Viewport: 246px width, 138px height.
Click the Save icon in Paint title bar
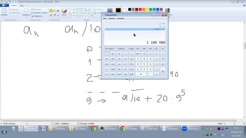pyautogui.click(x=6, y=2)
